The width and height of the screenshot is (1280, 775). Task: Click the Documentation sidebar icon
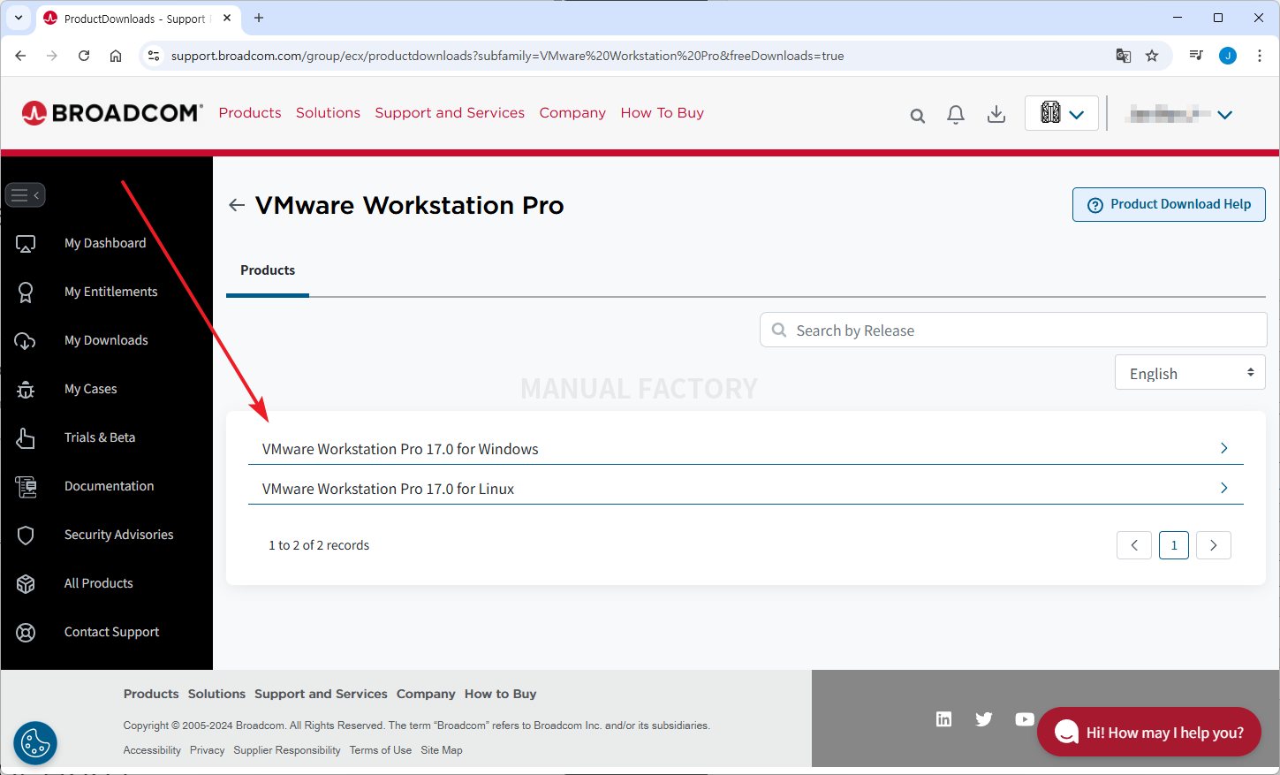pyautogui.click(x=26, y=487)
